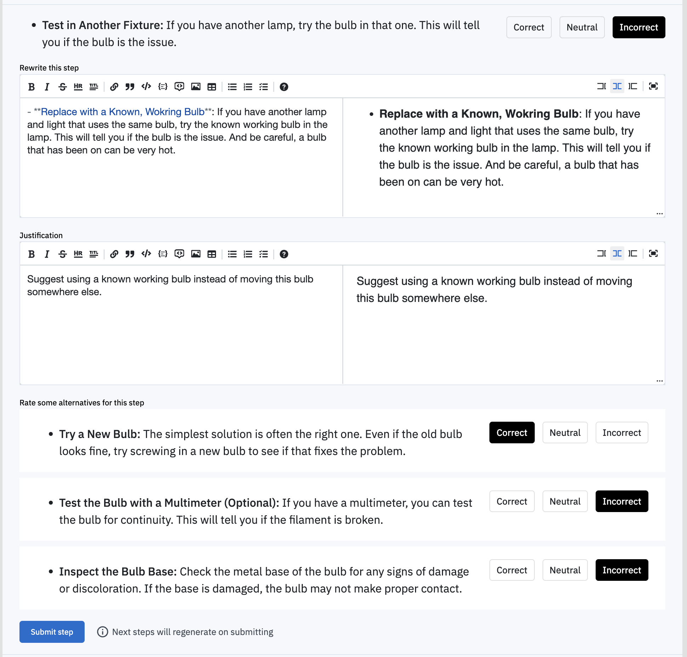Click Submit step button
This screenshot has width=687, height=657.
pyautogui.click(x=52, y=632)
